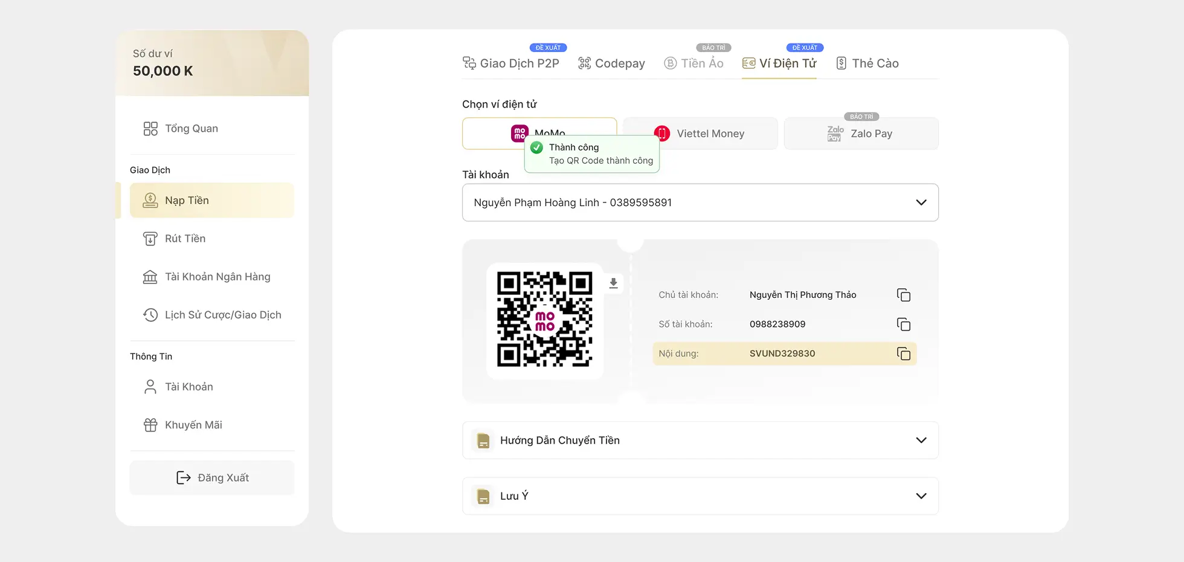Viewport: 1184px width, 562px height.
Task: Click the Rút Tiền withdraw icon
Action: [x=150, y=239]
